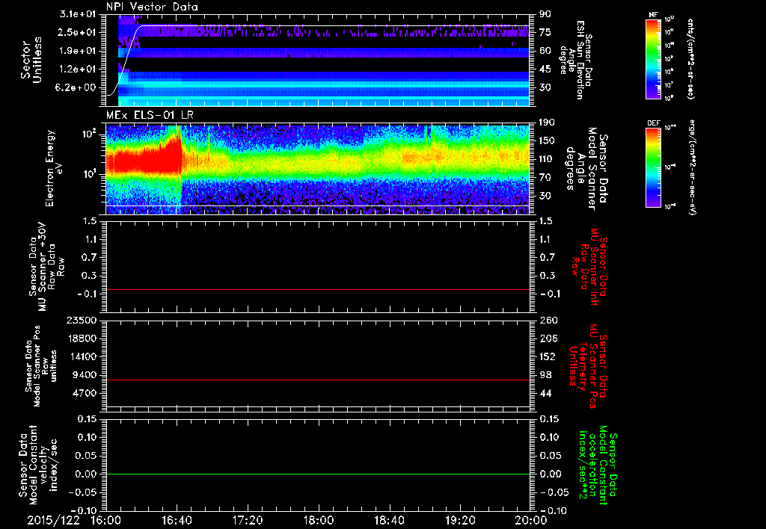Click the 4700 scanner position tick label
This screenshot has height=529, width=766.
[x=85, y=393]
